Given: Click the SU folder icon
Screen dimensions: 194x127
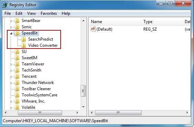Looking at the screenshot, I should (17, 52).
